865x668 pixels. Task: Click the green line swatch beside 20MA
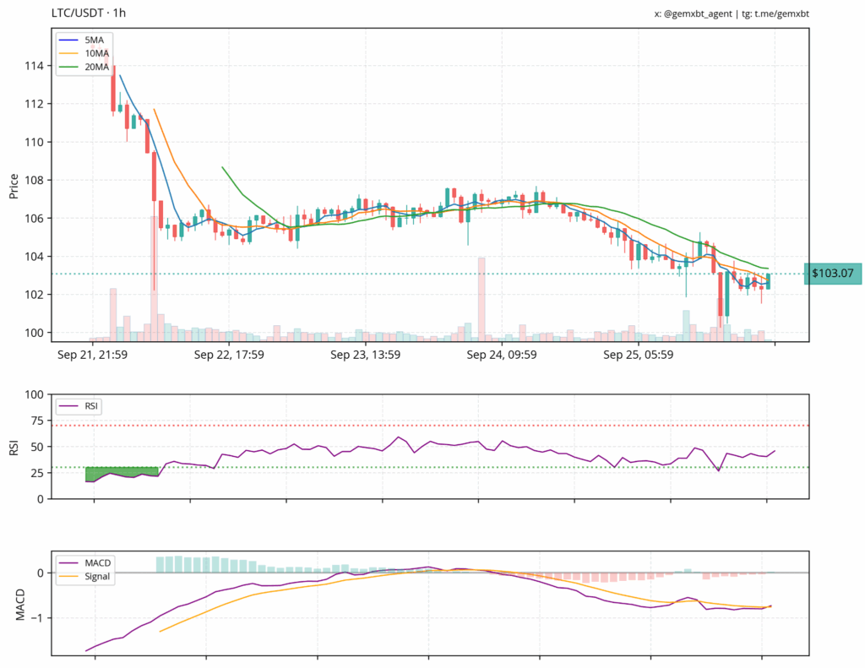(68, 68)
